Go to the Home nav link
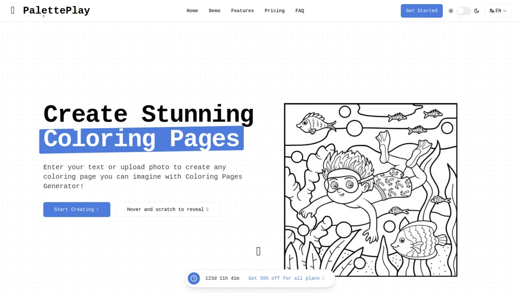The width and height of the screenshot is (520, 293). (192, 11)
